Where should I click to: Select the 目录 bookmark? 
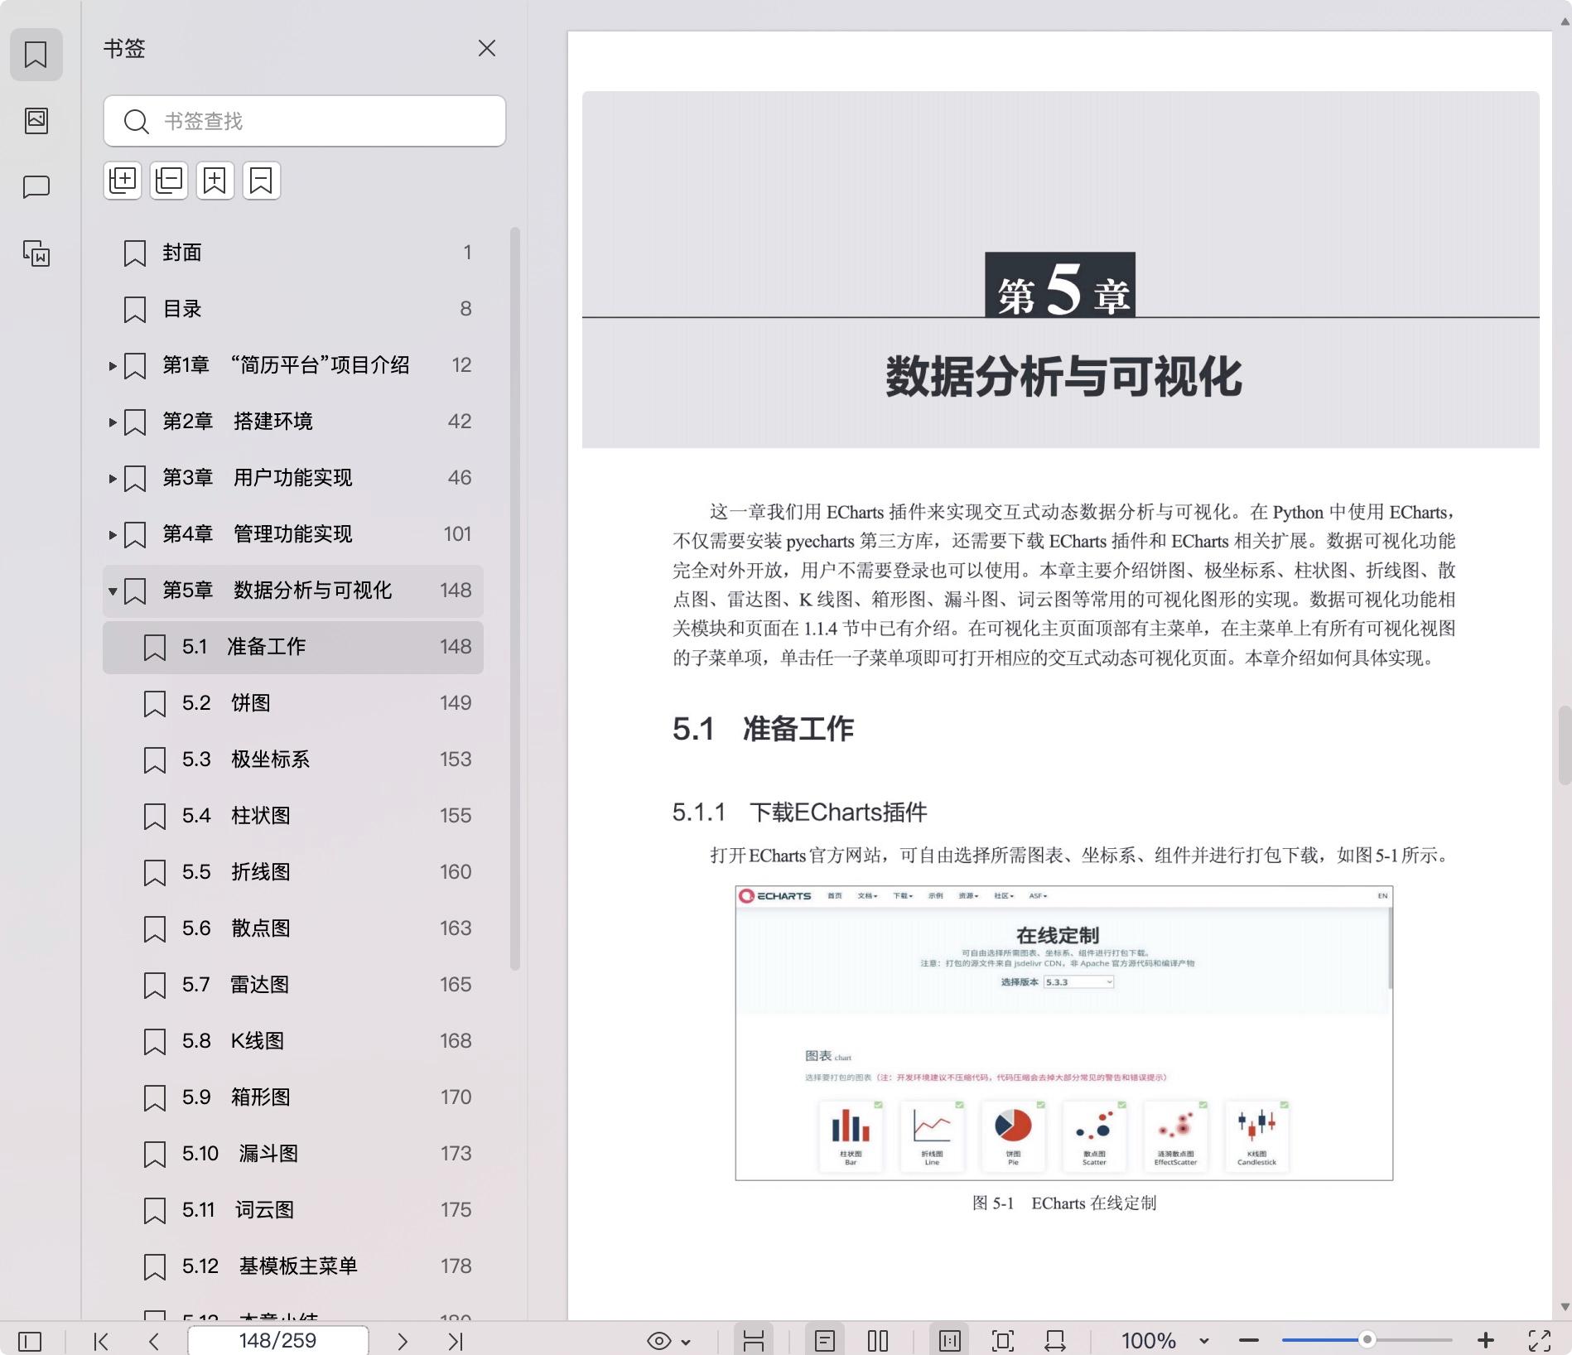point(293,309)
